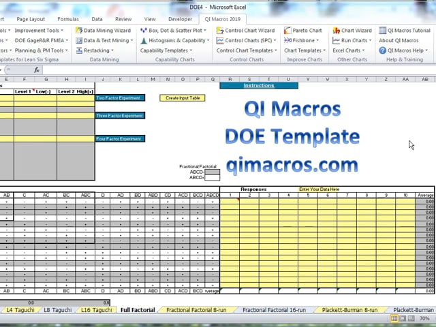This screenshot has height=327, width=436.
Task: Click the Histograms & Capability icon
Action: 144,41
